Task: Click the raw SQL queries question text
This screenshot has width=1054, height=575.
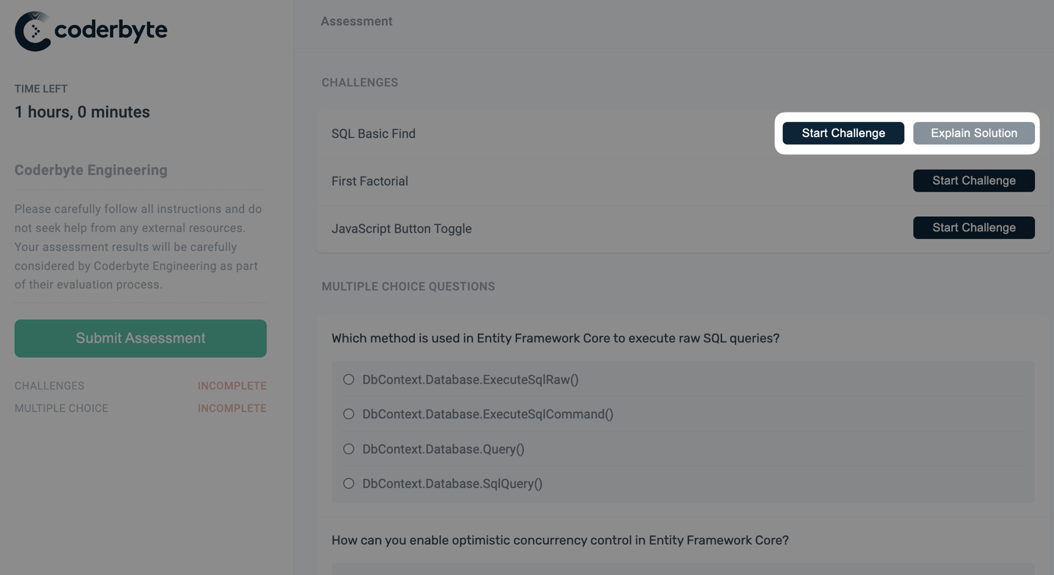Action: coord(555,339)
